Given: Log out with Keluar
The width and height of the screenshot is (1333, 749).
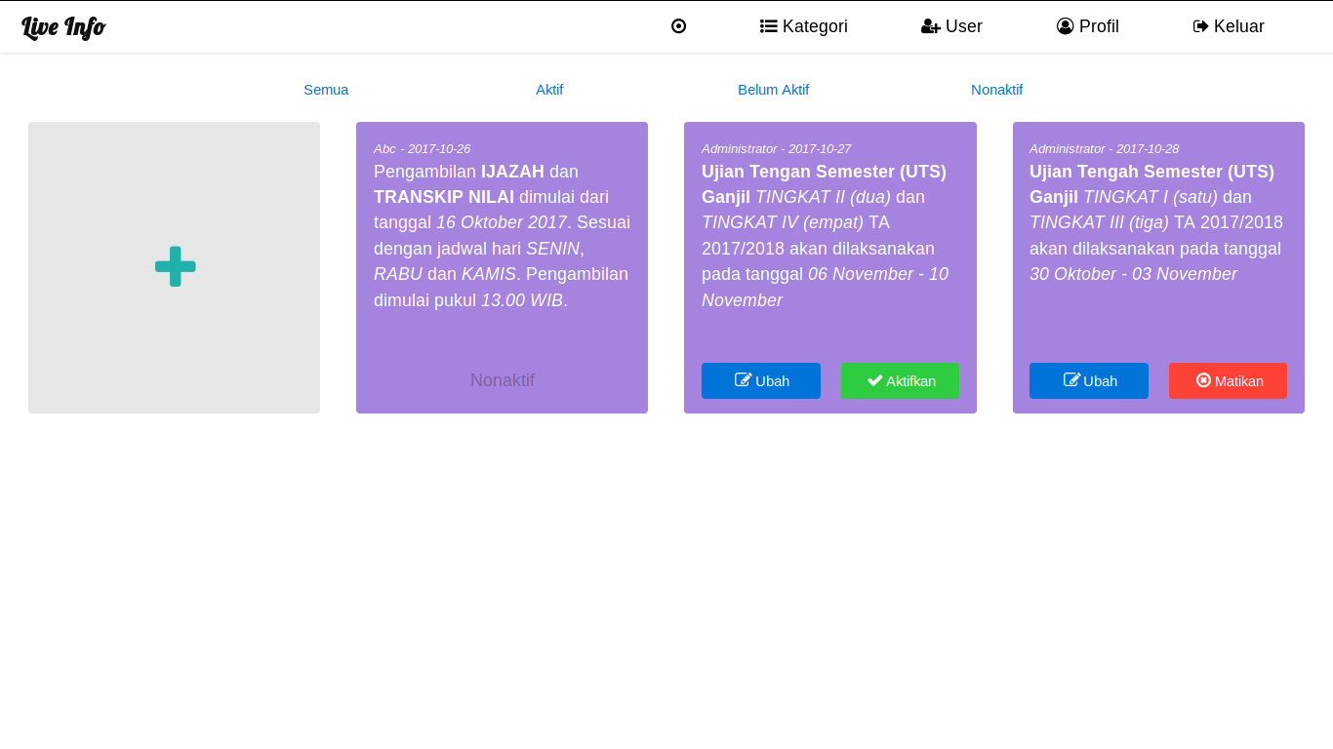Looking at the screenshot, I should (1229, 26).
